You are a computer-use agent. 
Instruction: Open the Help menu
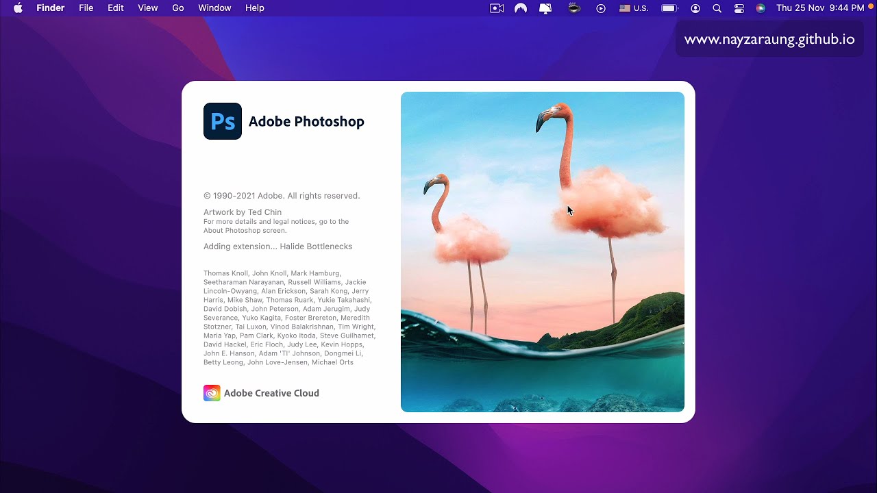tap(255, 8)
